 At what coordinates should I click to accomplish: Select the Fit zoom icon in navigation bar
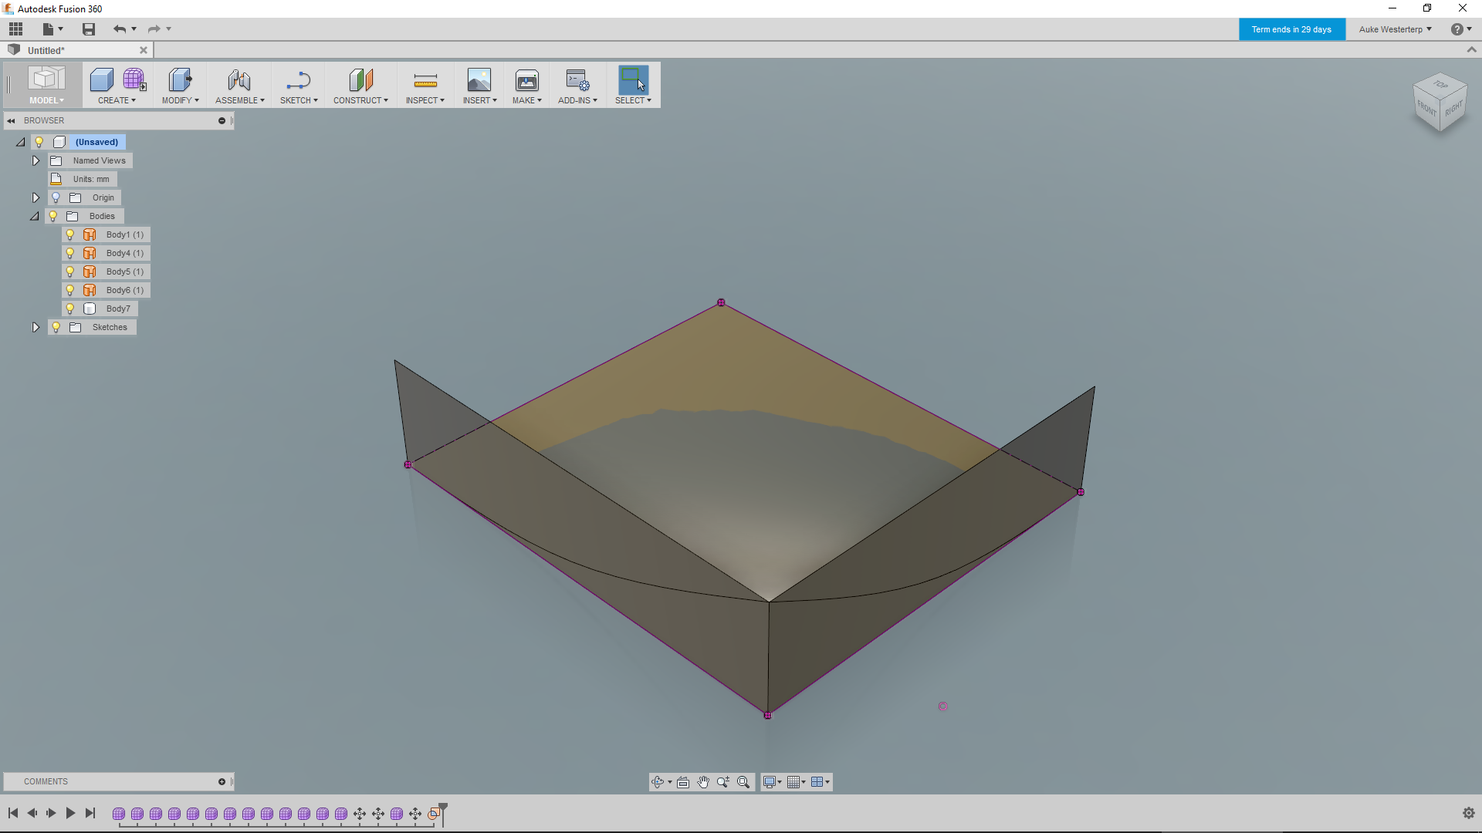(x=743, y=781)
